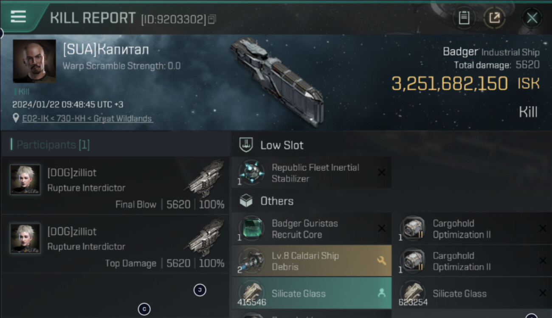This screenshot has width=552, height=318.
Task: Share the kill report
Action: 495,18
